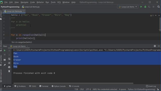Click the Stop square in Run panel

(x=5, y=55)
